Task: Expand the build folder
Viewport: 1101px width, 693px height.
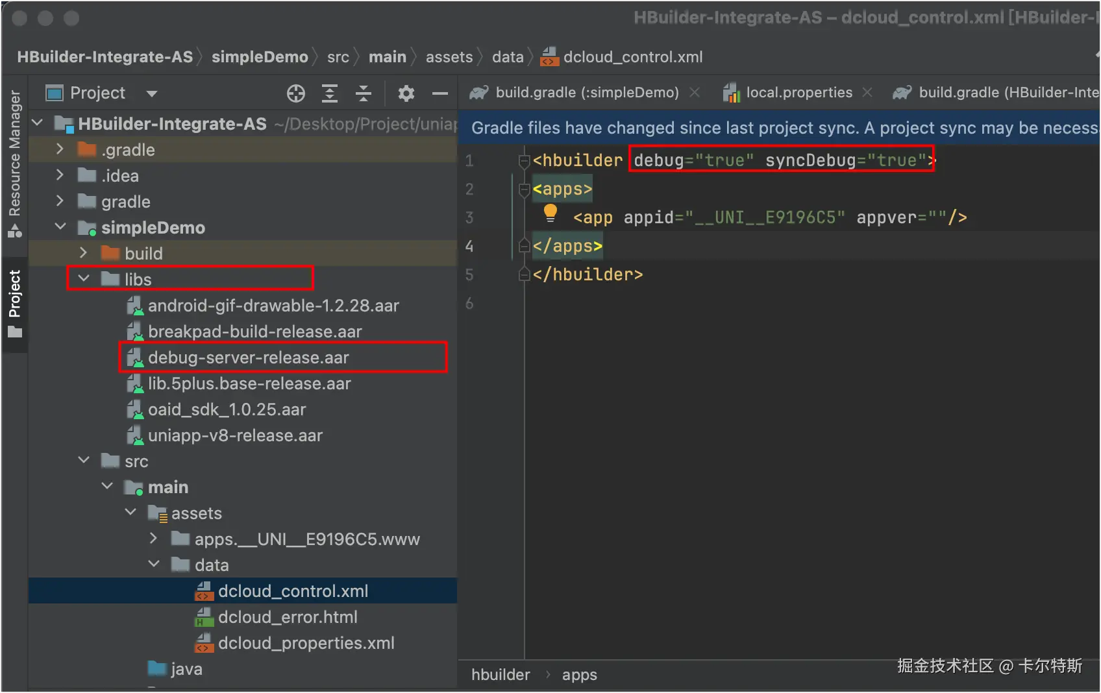Action: (x=84, y=253)
